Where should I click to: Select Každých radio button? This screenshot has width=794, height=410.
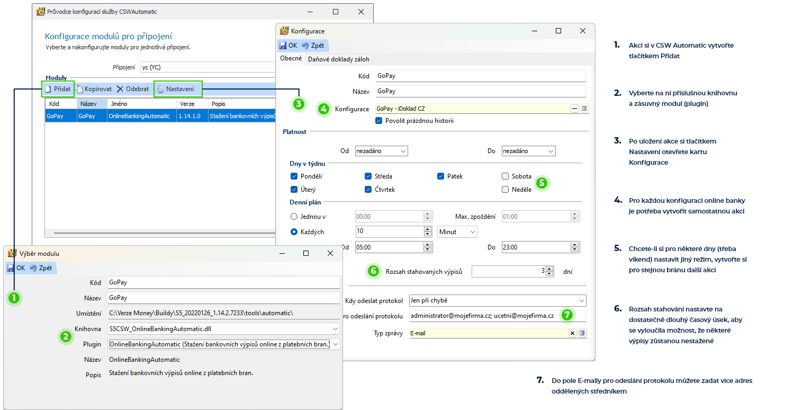pos(294,232)
